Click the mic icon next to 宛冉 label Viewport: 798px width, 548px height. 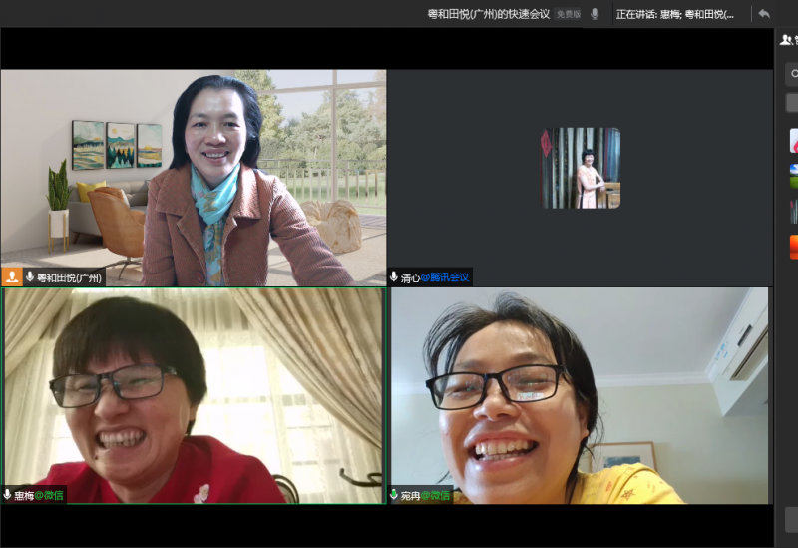[x=394, y=495]
